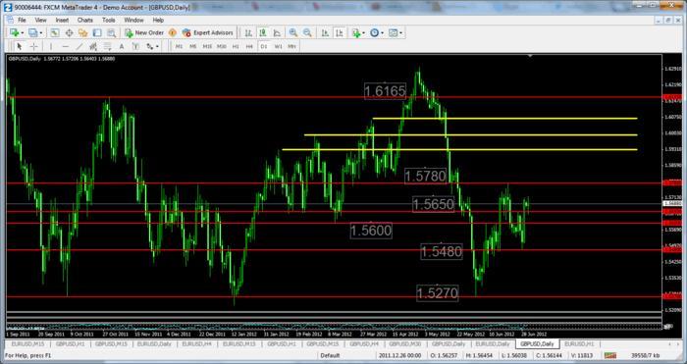The image size is (687, 364).
Task: Switch timeframe to M1
Action: pyautogui.click(x=179, y=46)
